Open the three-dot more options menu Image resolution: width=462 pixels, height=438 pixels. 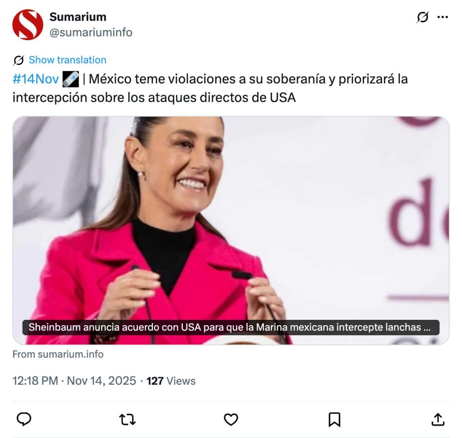tap(443, 17)
